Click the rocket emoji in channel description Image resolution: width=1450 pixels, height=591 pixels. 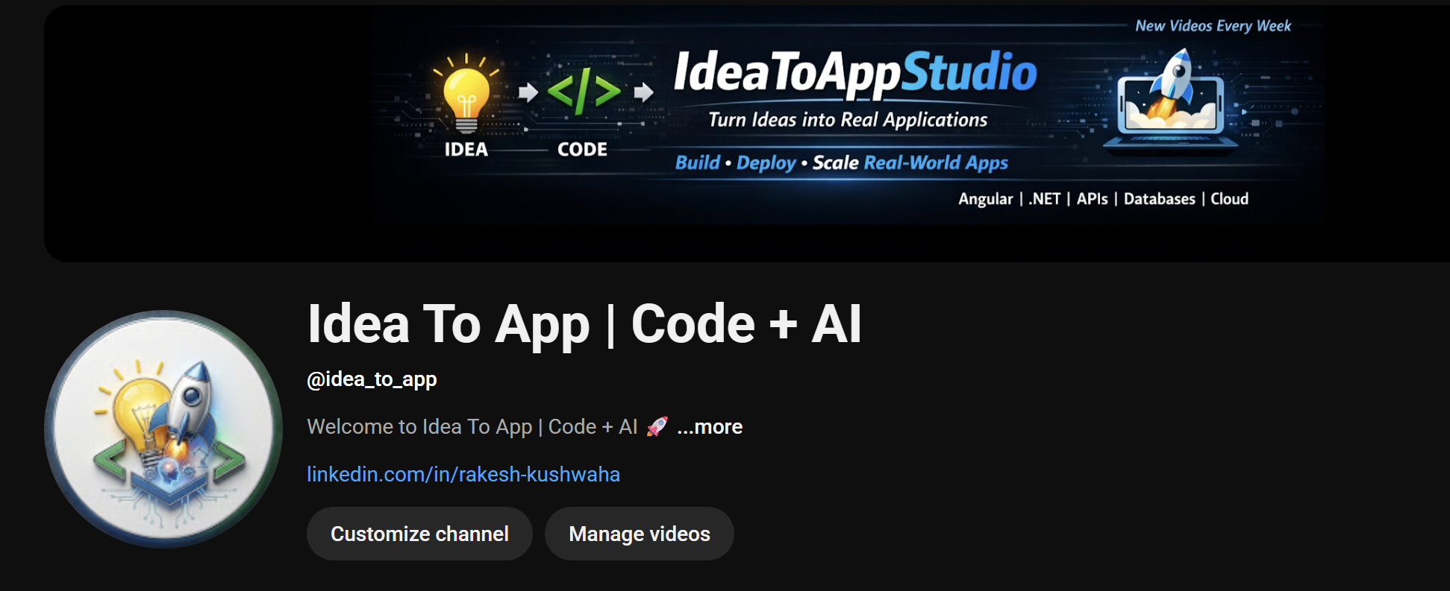(x=657, y=426)
